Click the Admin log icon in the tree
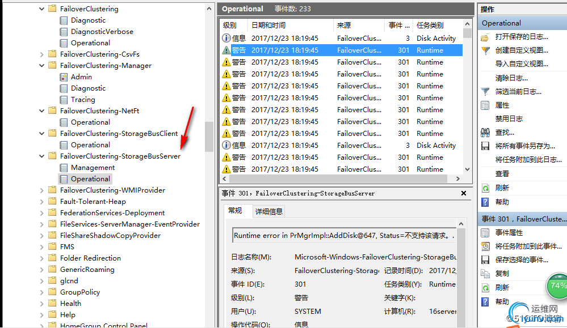Image resolution: width=567 pixels, height=328 pixels. point(64,77)
